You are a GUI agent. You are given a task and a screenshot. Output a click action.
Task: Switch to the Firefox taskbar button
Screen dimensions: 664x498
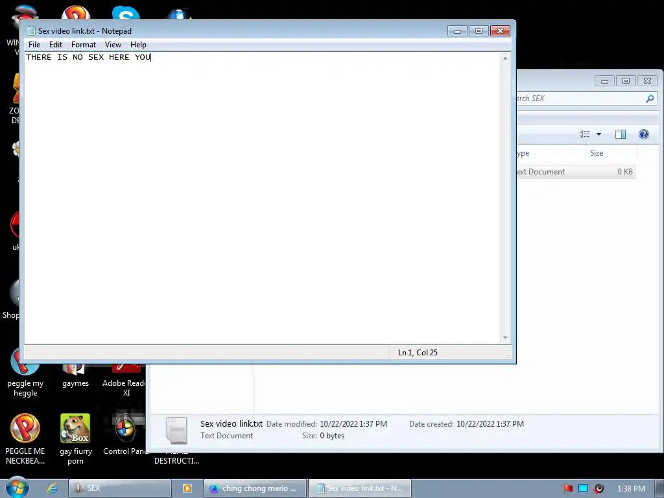(x=254, y=488)
